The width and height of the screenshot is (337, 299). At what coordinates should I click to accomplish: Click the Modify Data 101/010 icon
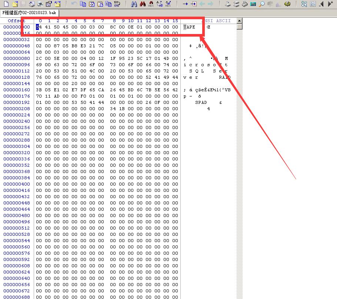point(117,4)
